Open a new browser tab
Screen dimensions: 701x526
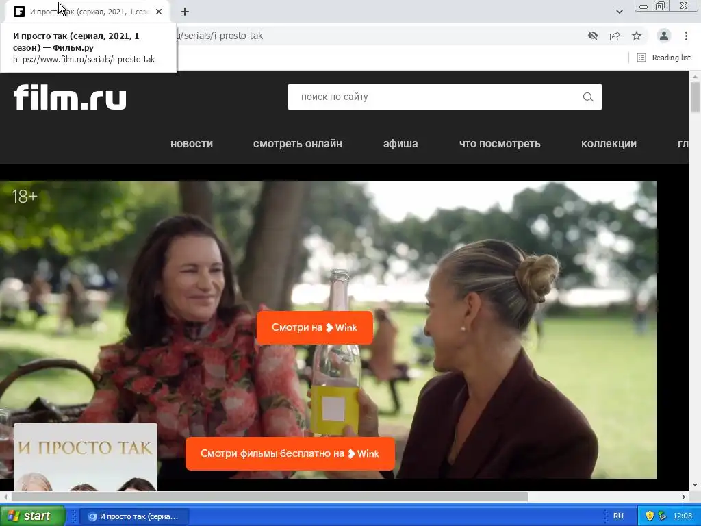coord(185,12)
